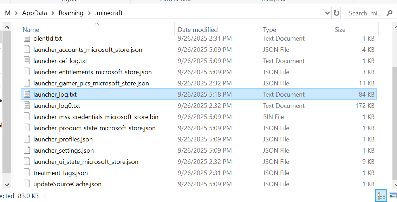Click the 9 KB size of launcher_ui_state
The height and width of the screenshot is (202, 397).
(368, 162)
